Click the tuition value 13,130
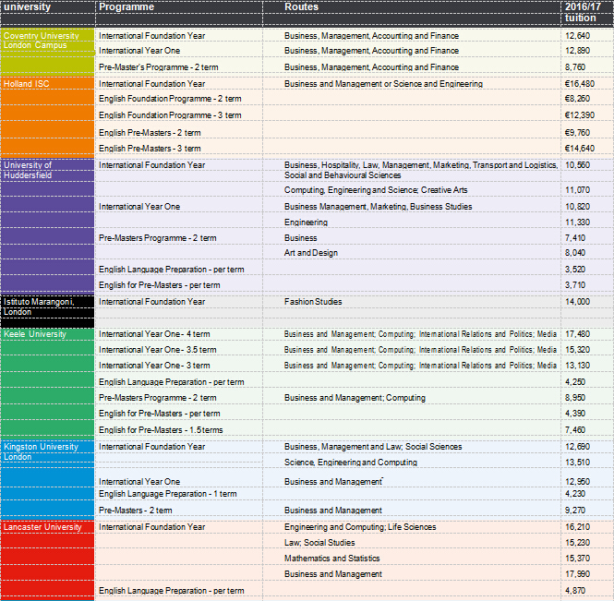614x601 pixels. 577,366
